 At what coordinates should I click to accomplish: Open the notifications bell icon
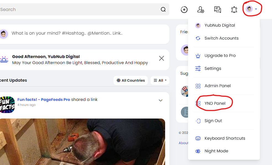(x=234, y=10)
